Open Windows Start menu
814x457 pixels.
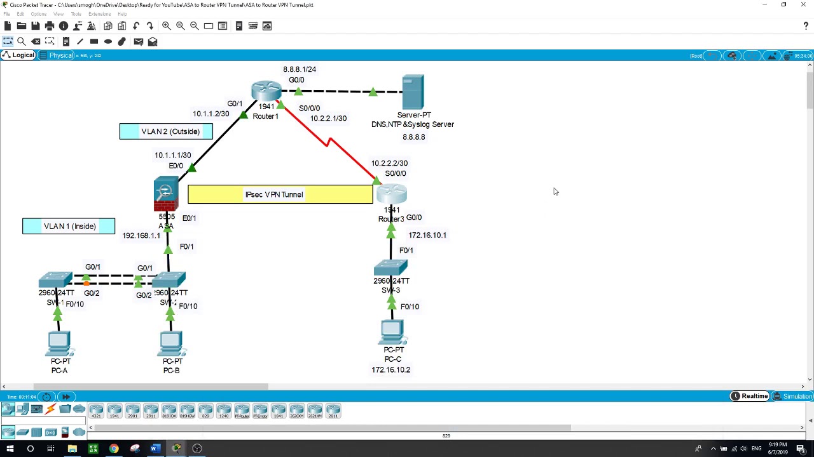9,449
